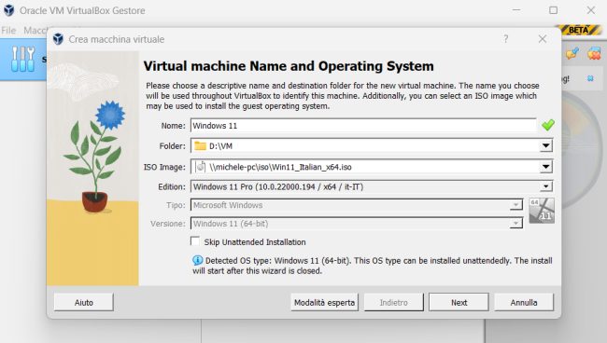
Task: Expand the disabled Tipo dropdown
Action: 515,205
